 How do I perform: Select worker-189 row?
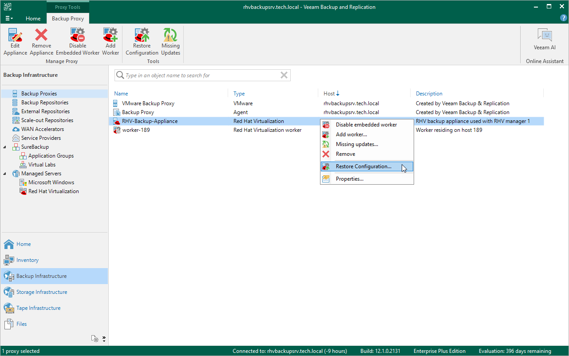click(x=326, y=130)
